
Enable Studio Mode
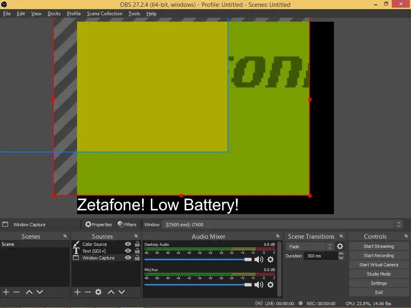[x=379, y=274]
